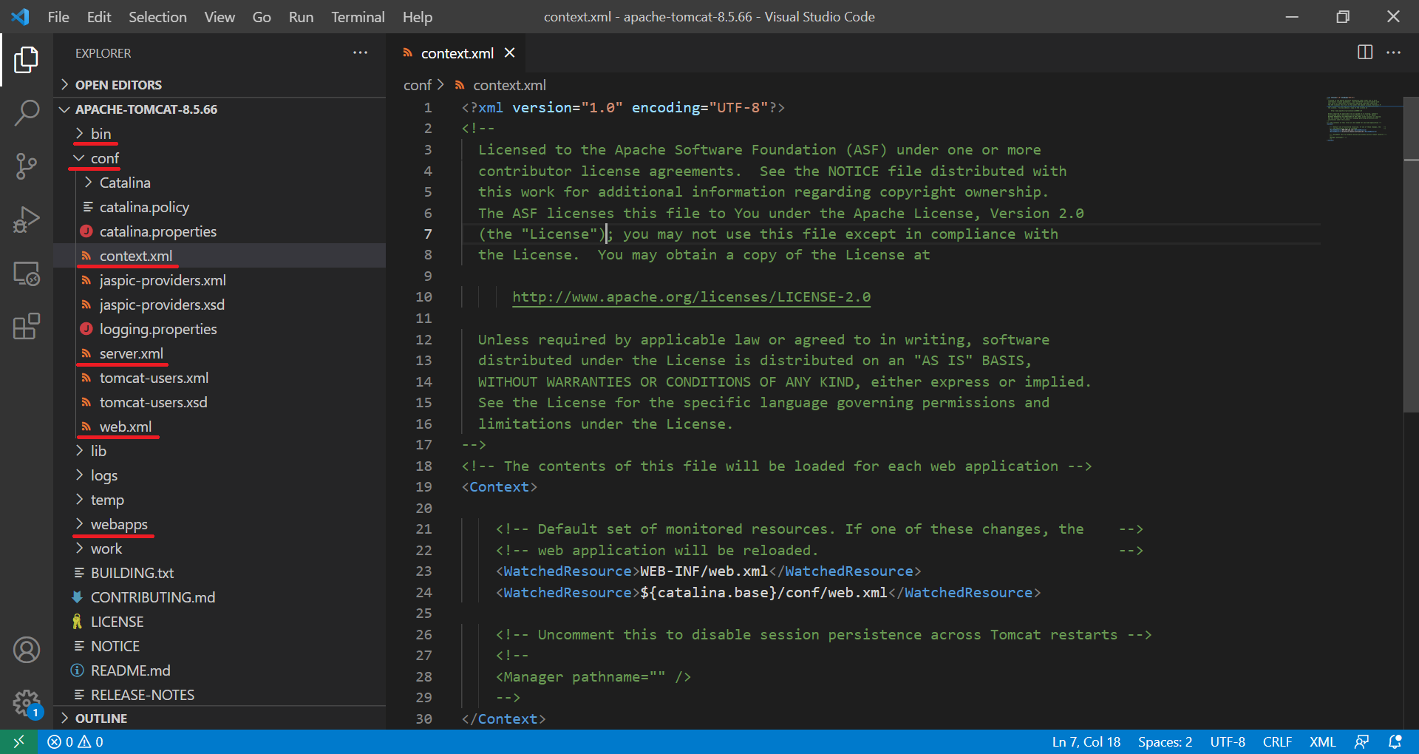Open notifications bell in status bar
This screenshot has height=754, width=1419.
1395,741
